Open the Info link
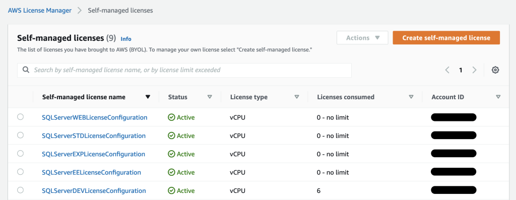 126,39
